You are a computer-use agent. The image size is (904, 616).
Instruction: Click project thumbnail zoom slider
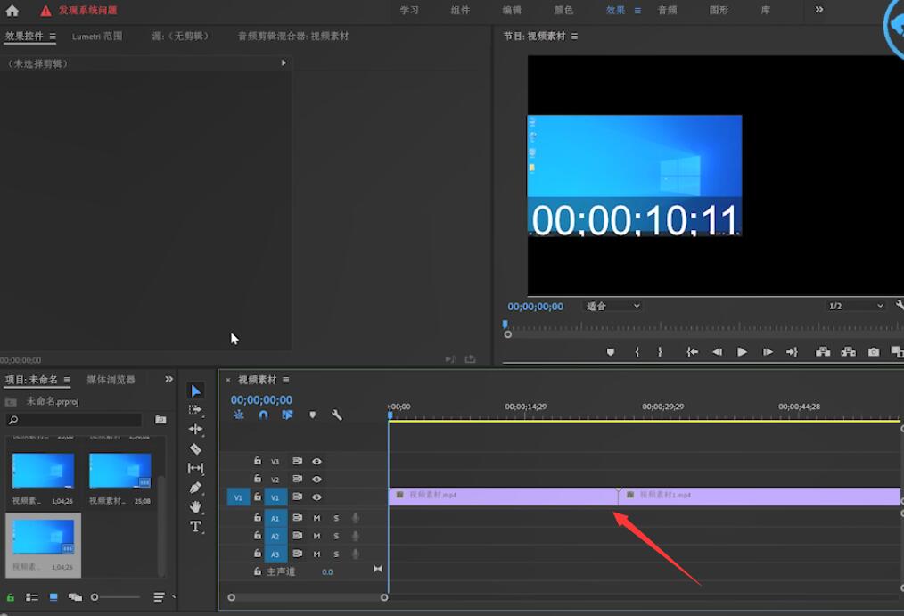point(115,597)
